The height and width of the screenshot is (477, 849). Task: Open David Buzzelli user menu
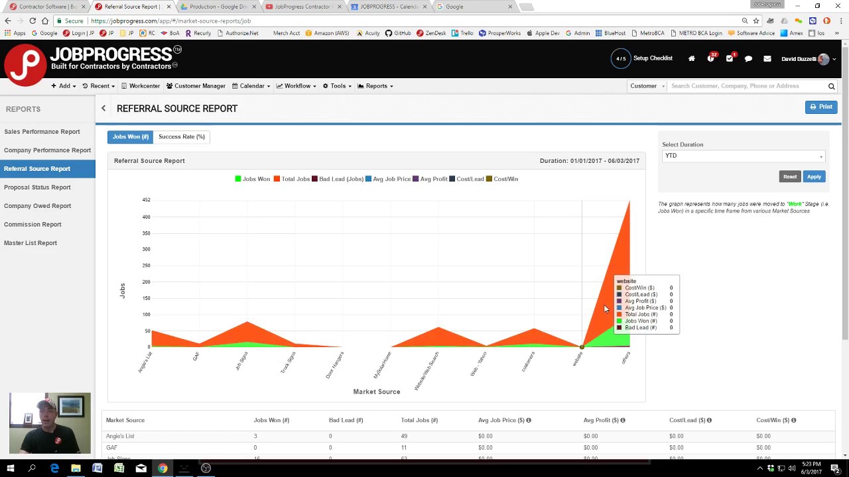click(x=808, y=59)
